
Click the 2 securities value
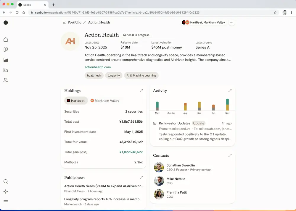(134, 111)
